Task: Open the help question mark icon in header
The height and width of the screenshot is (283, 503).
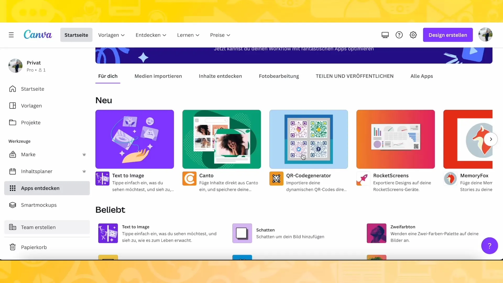Action: click(x=399, y=35)
